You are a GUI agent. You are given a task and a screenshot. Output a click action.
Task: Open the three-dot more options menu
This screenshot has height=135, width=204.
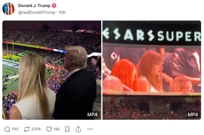[x=90, y=129]
